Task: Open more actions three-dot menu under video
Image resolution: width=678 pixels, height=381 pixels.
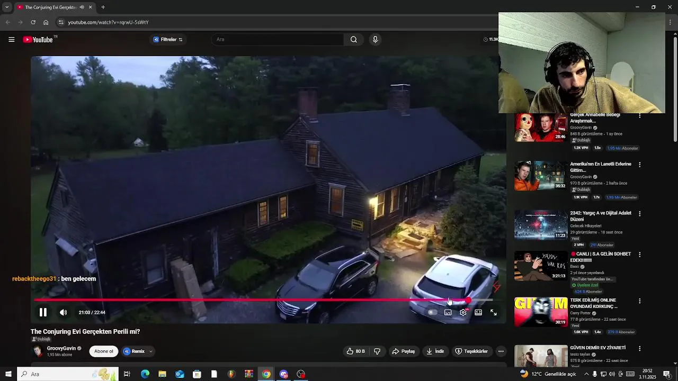Action: [x=501, y=351]
